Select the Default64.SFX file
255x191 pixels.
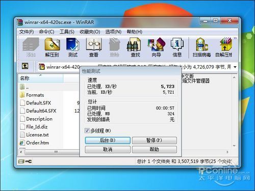(x=41, y=111)
